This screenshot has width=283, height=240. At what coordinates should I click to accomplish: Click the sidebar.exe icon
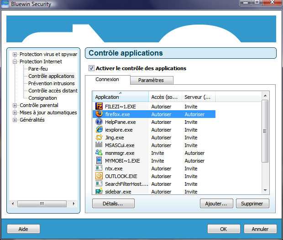click(99, 191)
